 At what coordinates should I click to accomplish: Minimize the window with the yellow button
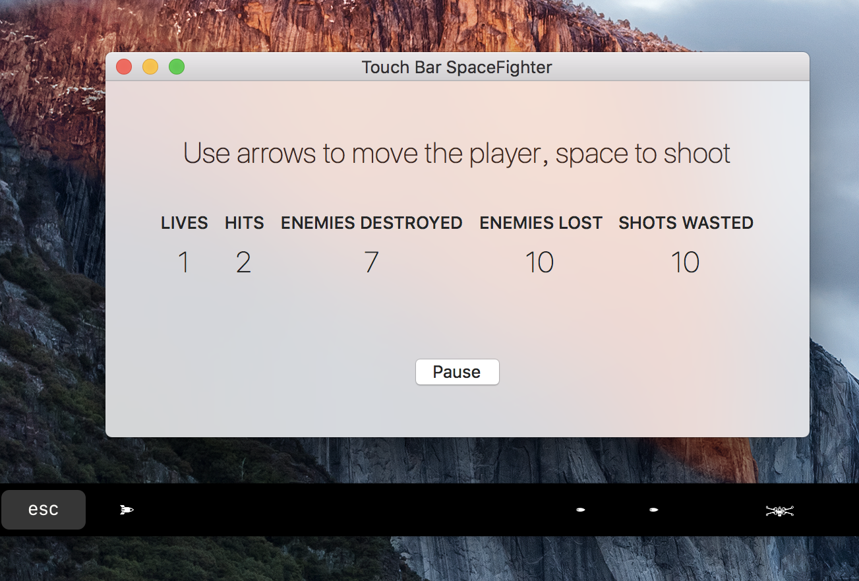point(150,67)
